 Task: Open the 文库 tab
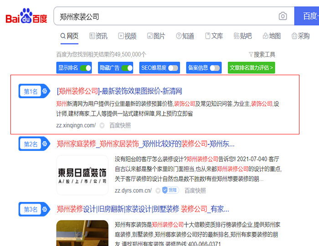tap(214, 36)
